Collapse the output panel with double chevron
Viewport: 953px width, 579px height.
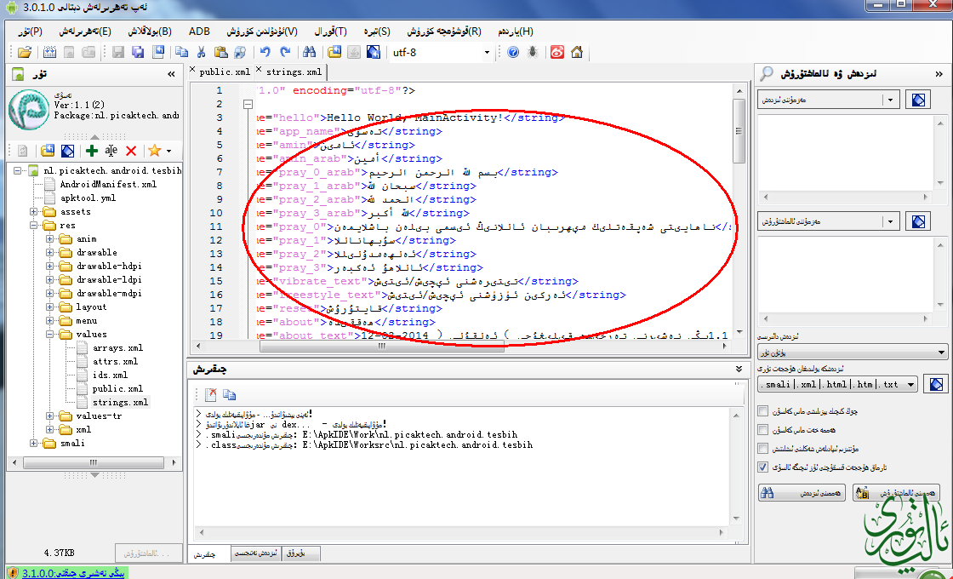(739, 370)
